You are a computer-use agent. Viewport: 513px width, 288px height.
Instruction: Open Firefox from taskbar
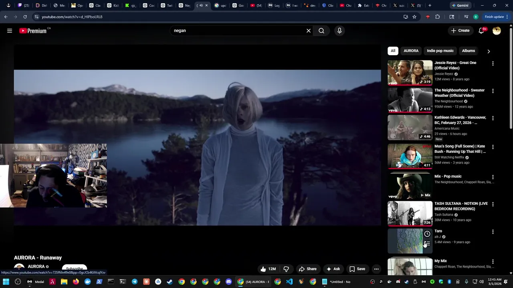click(x=76, y=282)
